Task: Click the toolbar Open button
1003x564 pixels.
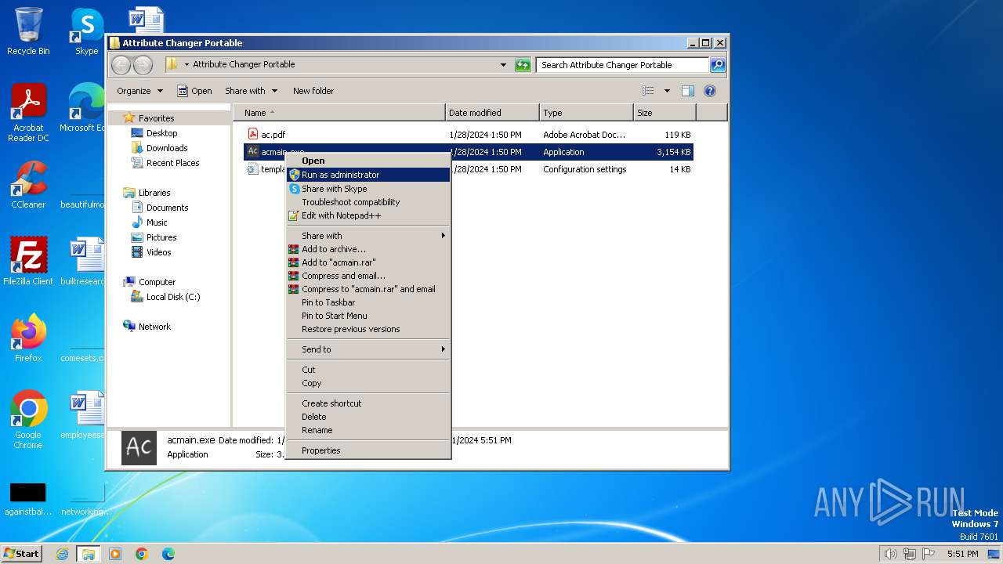Action: [x=194, y=91]
